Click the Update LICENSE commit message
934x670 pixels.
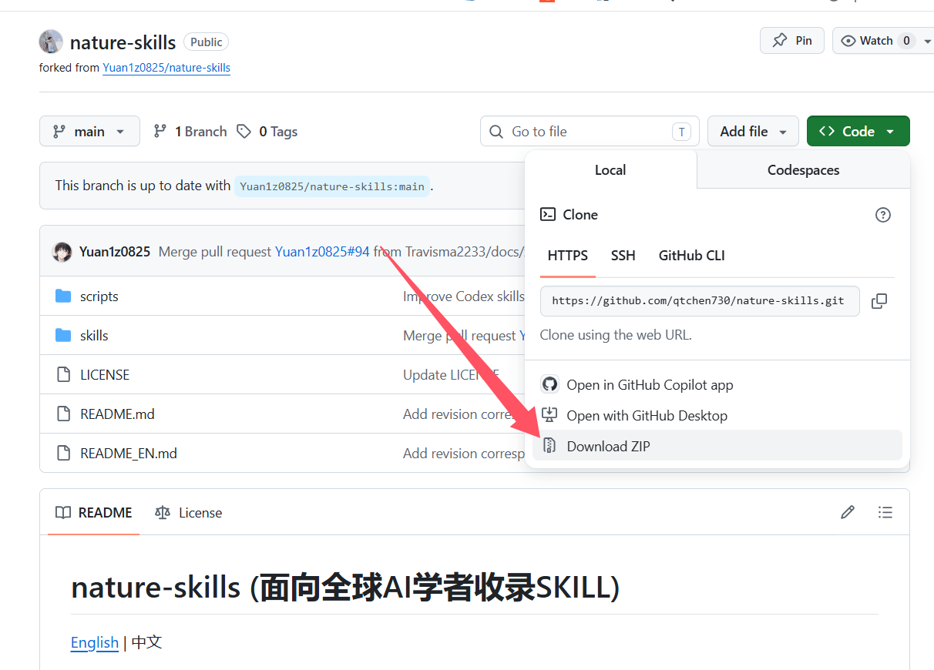pyautogui.click(x=451, y=375)
